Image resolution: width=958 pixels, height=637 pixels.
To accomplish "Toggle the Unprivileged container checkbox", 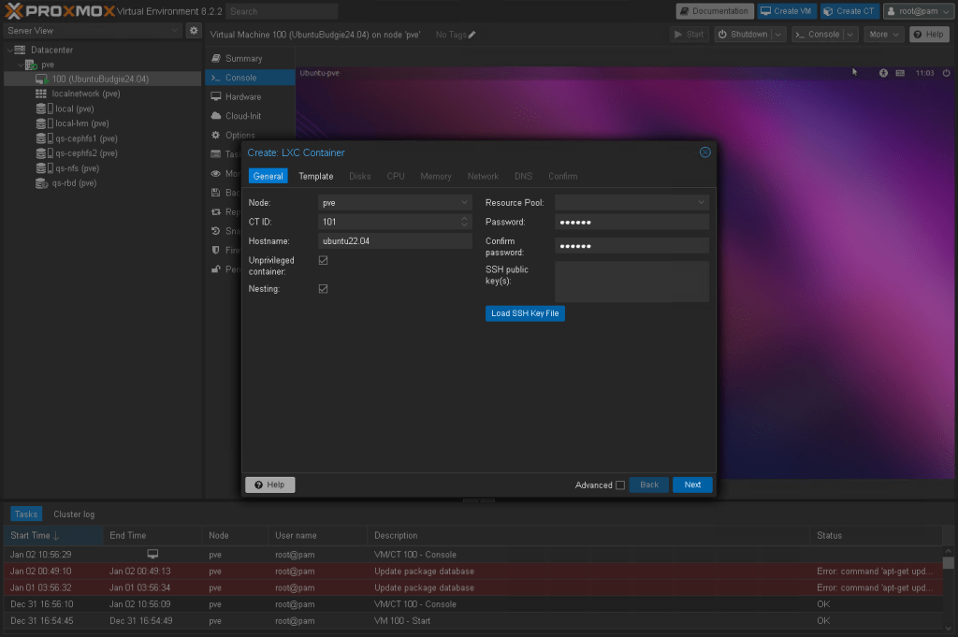I will [324, 261].
